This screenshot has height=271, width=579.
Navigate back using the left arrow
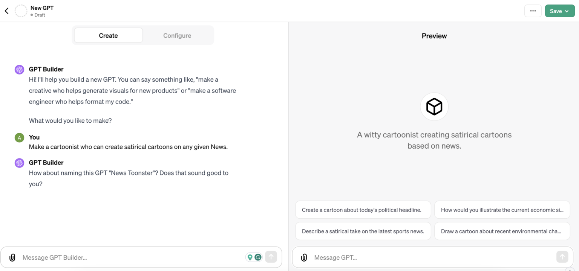point(6,11)
